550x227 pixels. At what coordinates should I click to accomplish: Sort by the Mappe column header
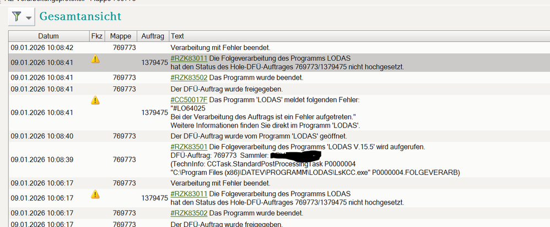coord(121,36)
